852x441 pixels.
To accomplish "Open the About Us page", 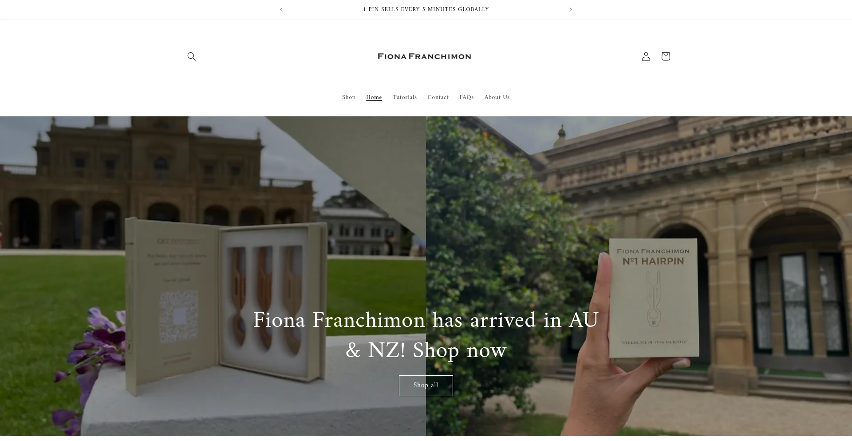I will (497, 97).
